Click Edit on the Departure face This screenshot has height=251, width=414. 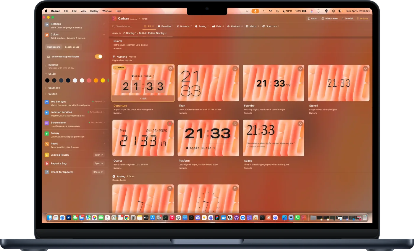click(x=143, y=99)
